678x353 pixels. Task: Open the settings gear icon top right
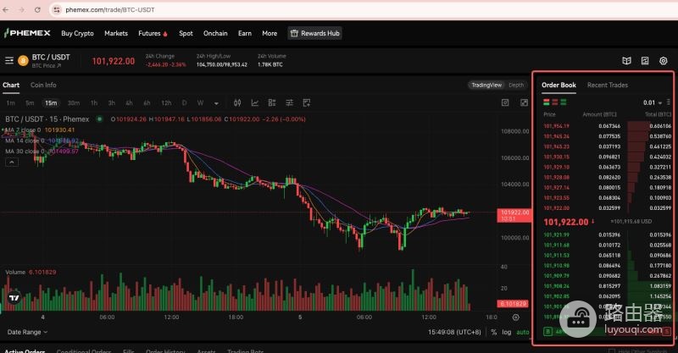point(664,61)
